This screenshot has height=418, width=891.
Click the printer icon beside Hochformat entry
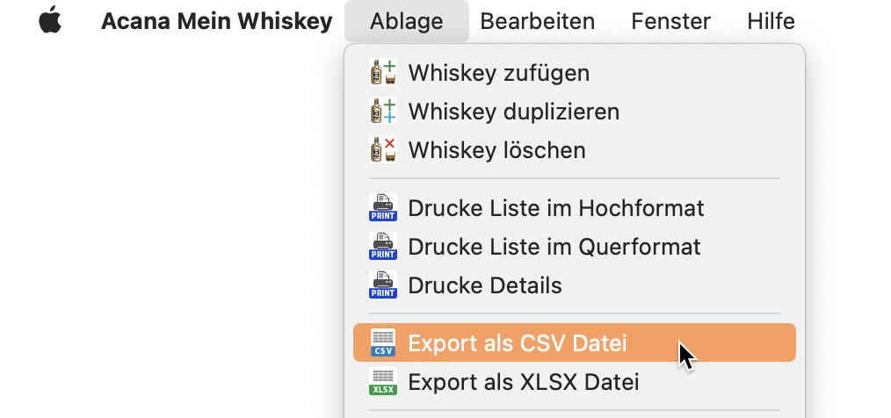(x=382, y=208)
